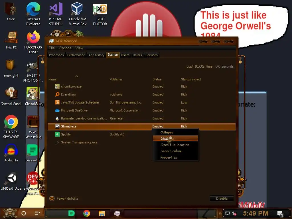This screenshot has height=219, width=292.
Task: Open the File menu
Action: (52, 48)
